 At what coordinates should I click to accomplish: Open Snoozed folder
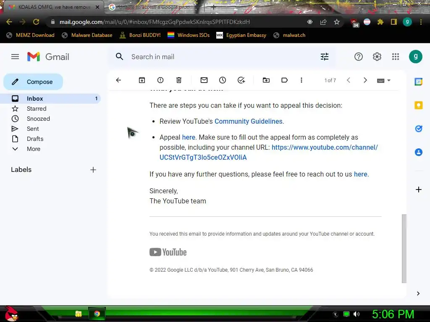[38, 119]
